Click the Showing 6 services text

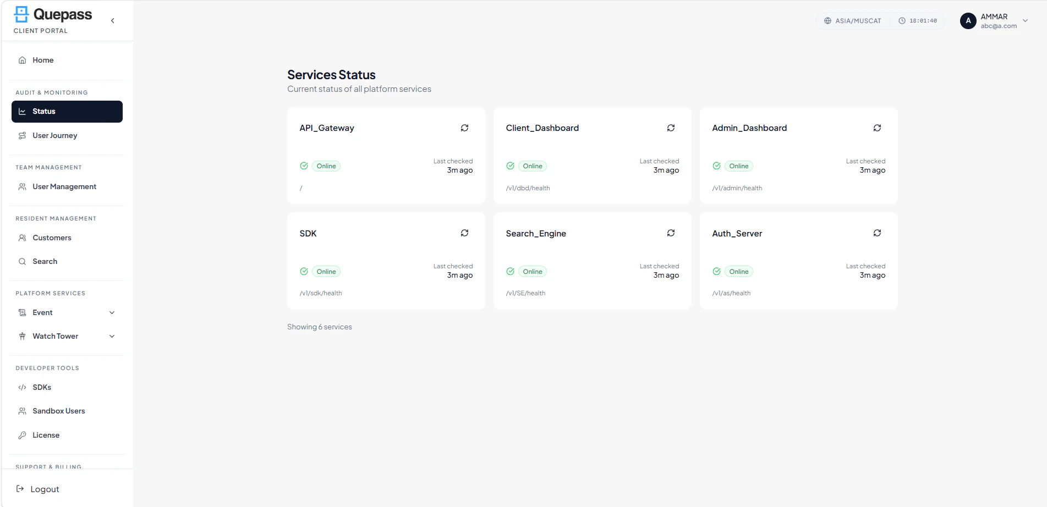[320, 327]
